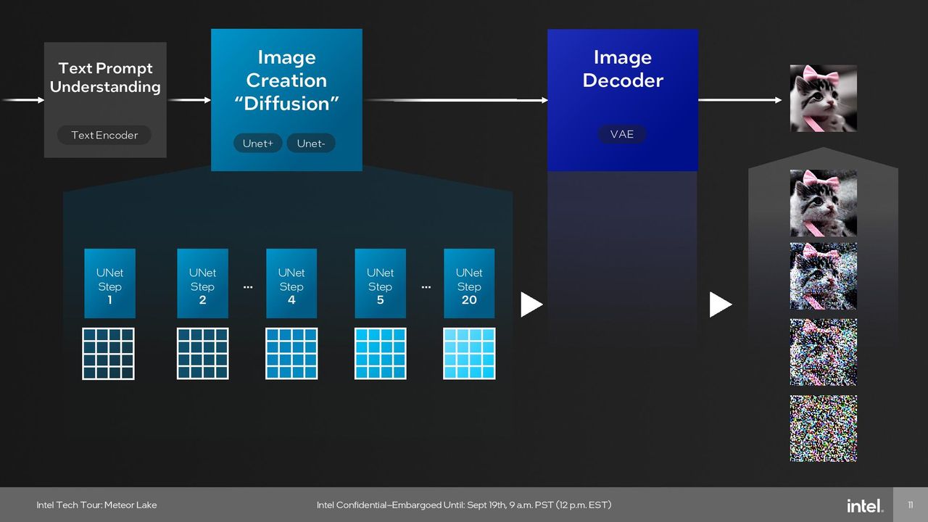Click the Image Creation "Diffusion" block
Viewport: 928px width, 522px height.
[286, 100]
